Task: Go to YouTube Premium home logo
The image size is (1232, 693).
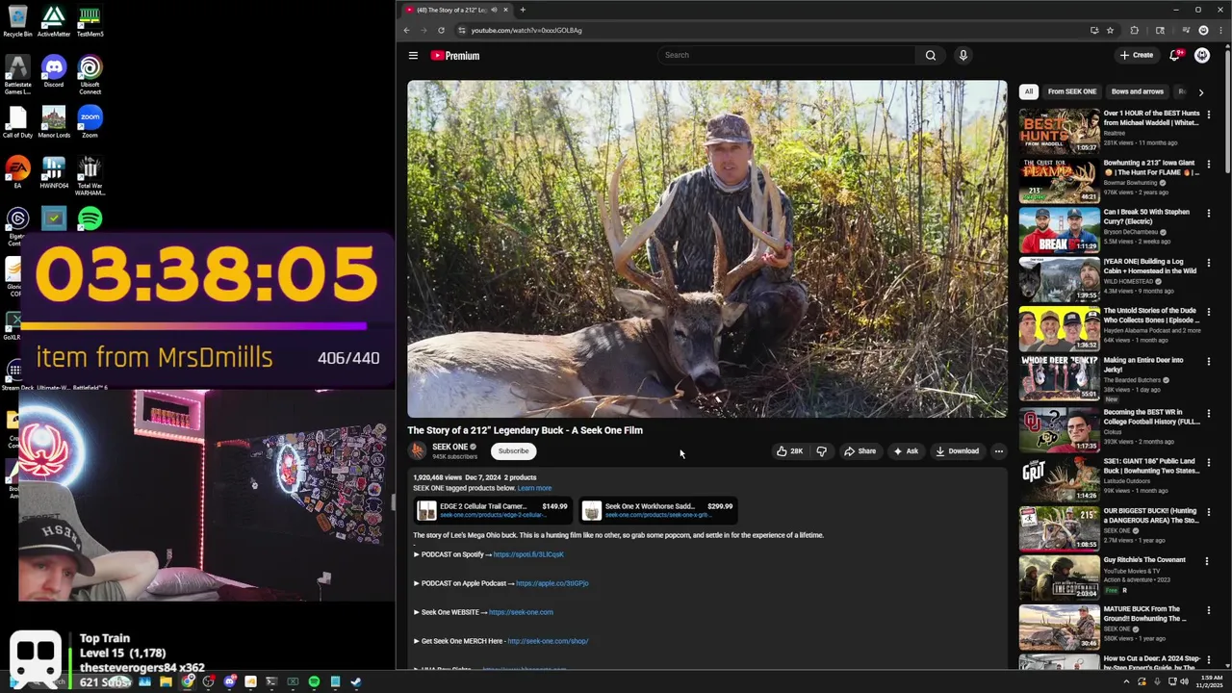Action: [455, 56]
